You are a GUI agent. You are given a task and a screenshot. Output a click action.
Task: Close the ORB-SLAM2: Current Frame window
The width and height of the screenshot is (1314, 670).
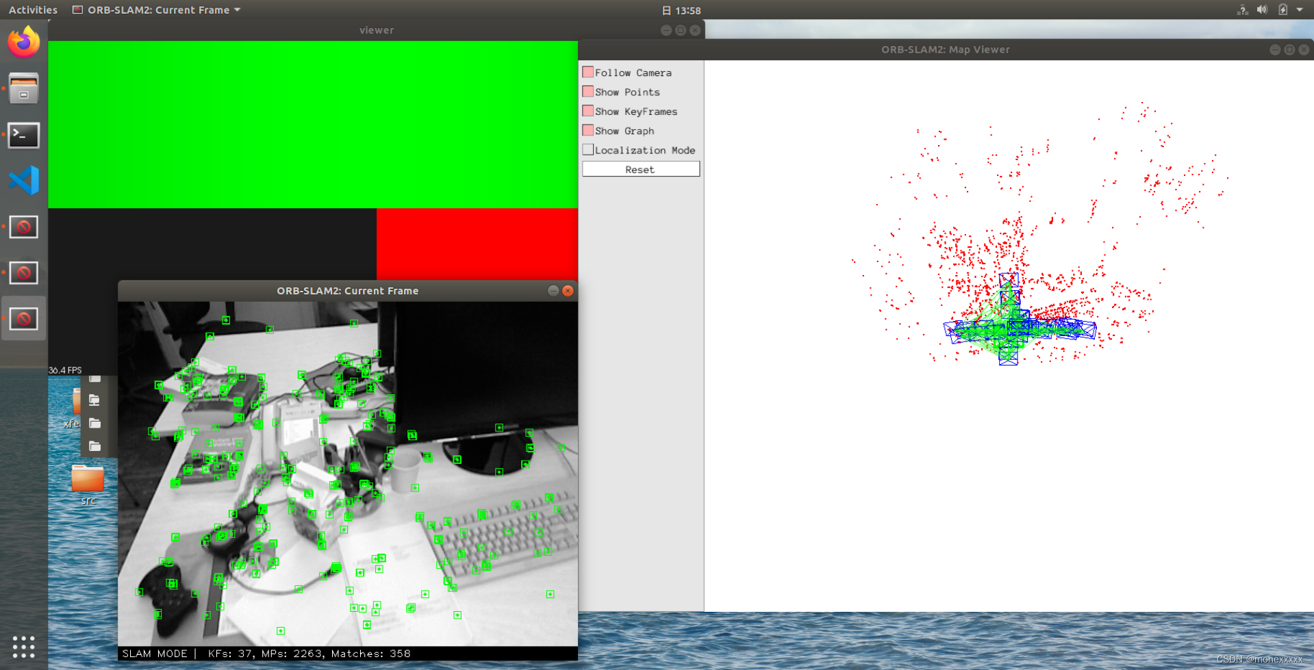(x=568, y=291)
